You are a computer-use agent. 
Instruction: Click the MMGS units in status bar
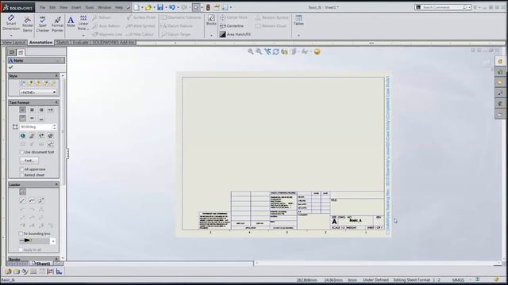pos(458,280)
